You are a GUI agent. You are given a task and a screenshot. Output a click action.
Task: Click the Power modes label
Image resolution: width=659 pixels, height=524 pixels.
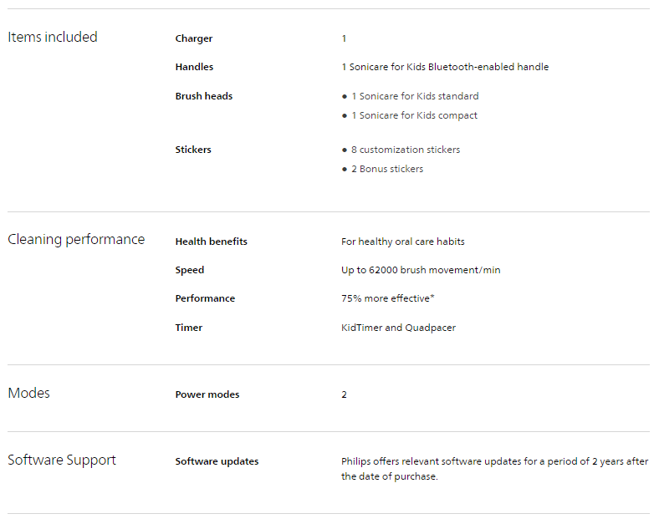pos(207,394)
